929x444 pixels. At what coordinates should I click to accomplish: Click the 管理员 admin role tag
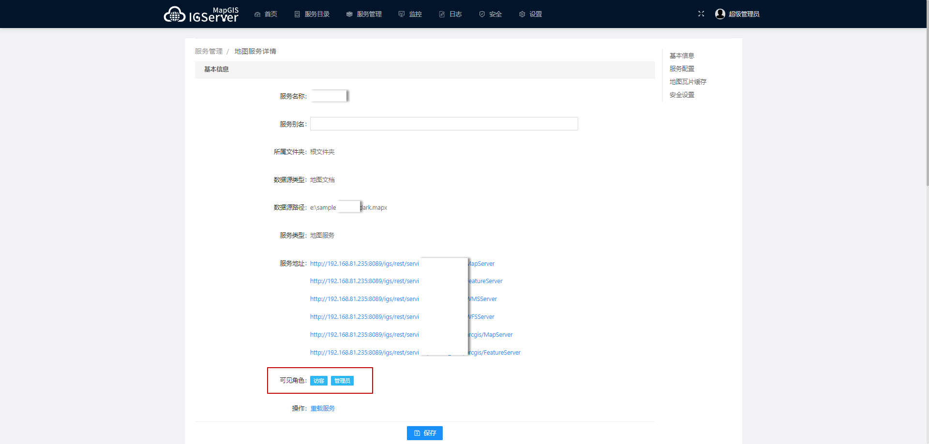point(342,381)
